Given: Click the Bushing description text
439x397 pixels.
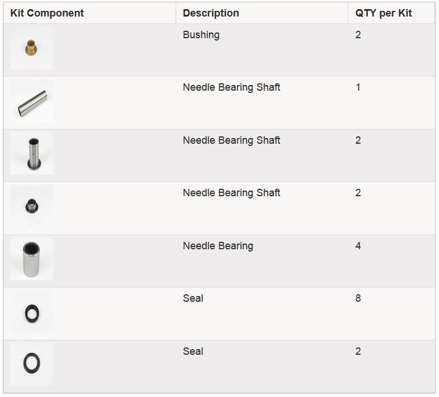Looking at the screenshot, I should (x=201, y=35).
